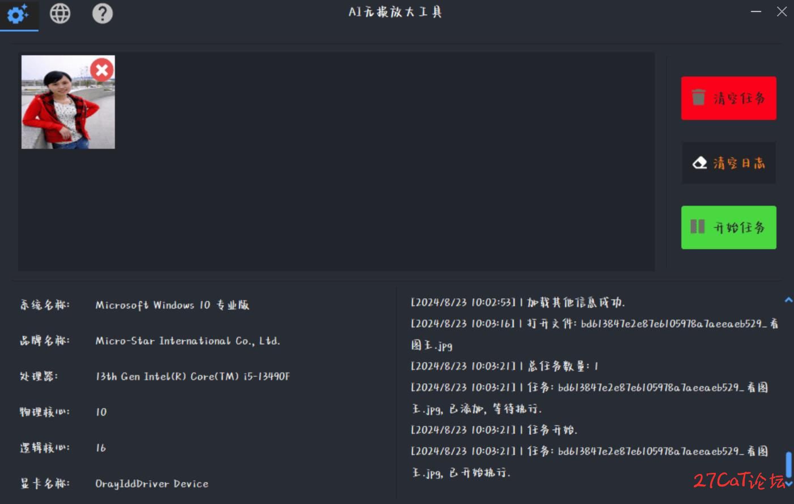This screenshot has width=794, height=504.
Task: Minimize the AI无损放大工具 window
Action: [756, 11]
